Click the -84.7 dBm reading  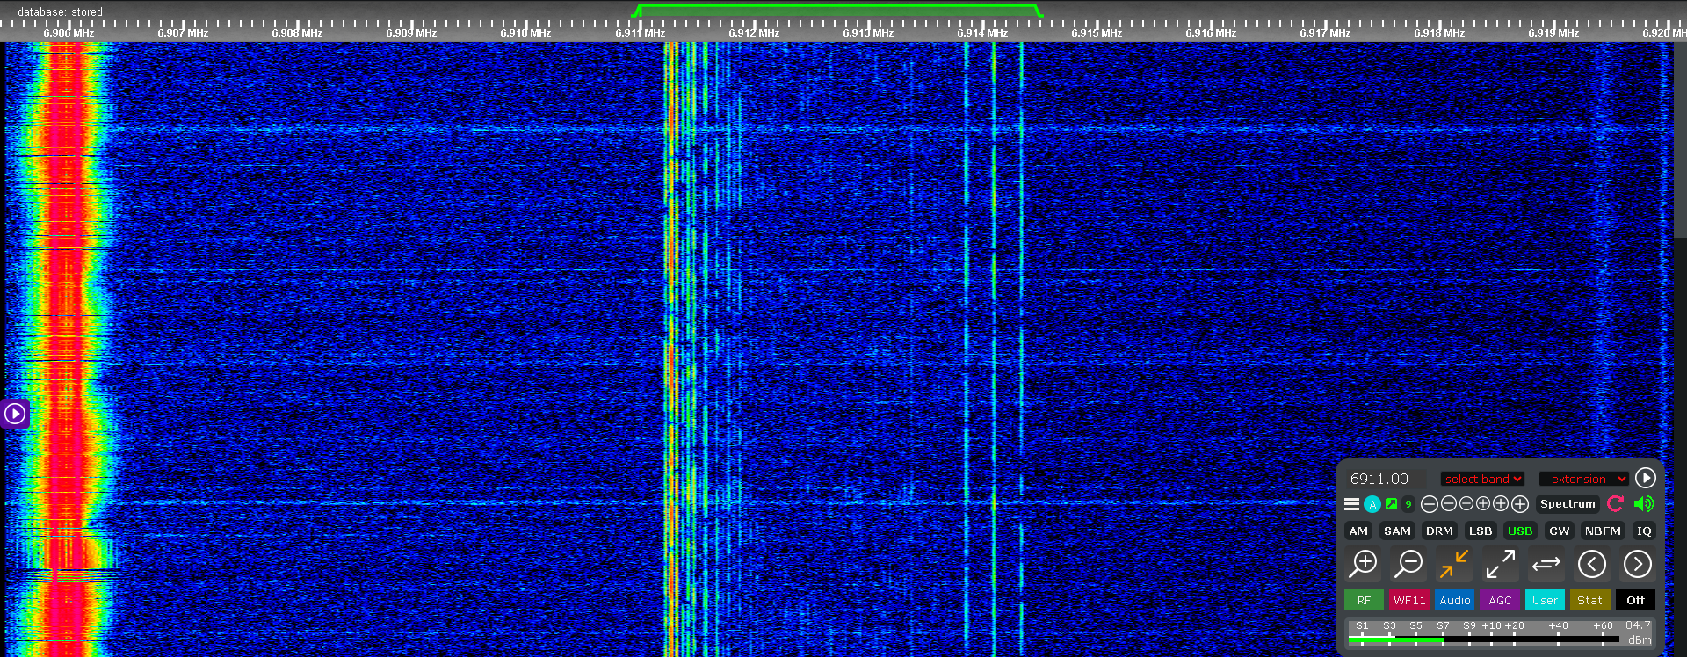[x=1636, y=632]
